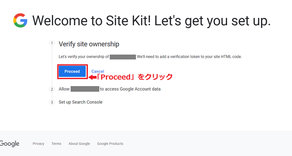This screenshot has height=156, width=292.
Task: Select the step 1 number circle
Action: tap(52, 43)
